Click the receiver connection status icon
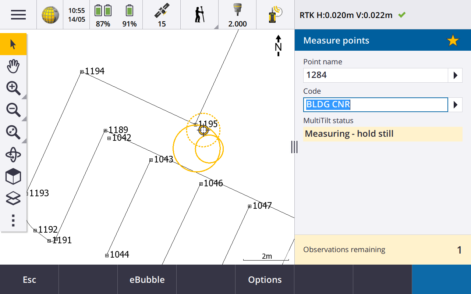Screen dimensions: 471x294 pos(275,15)
